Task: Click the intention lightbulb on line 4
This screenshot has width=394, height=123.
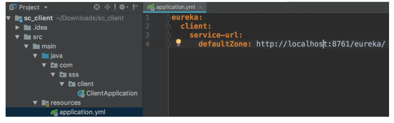Action: pyautogui.click(x=179, y=43)
